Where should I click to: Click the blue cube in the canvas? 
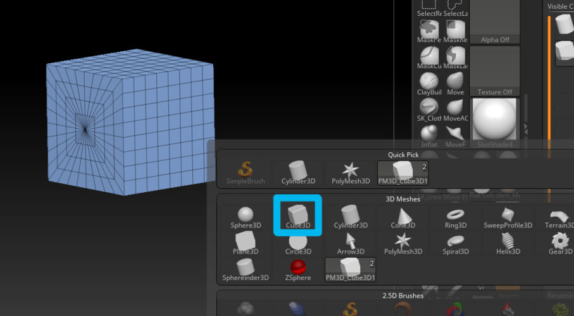(x=130, y=122)
